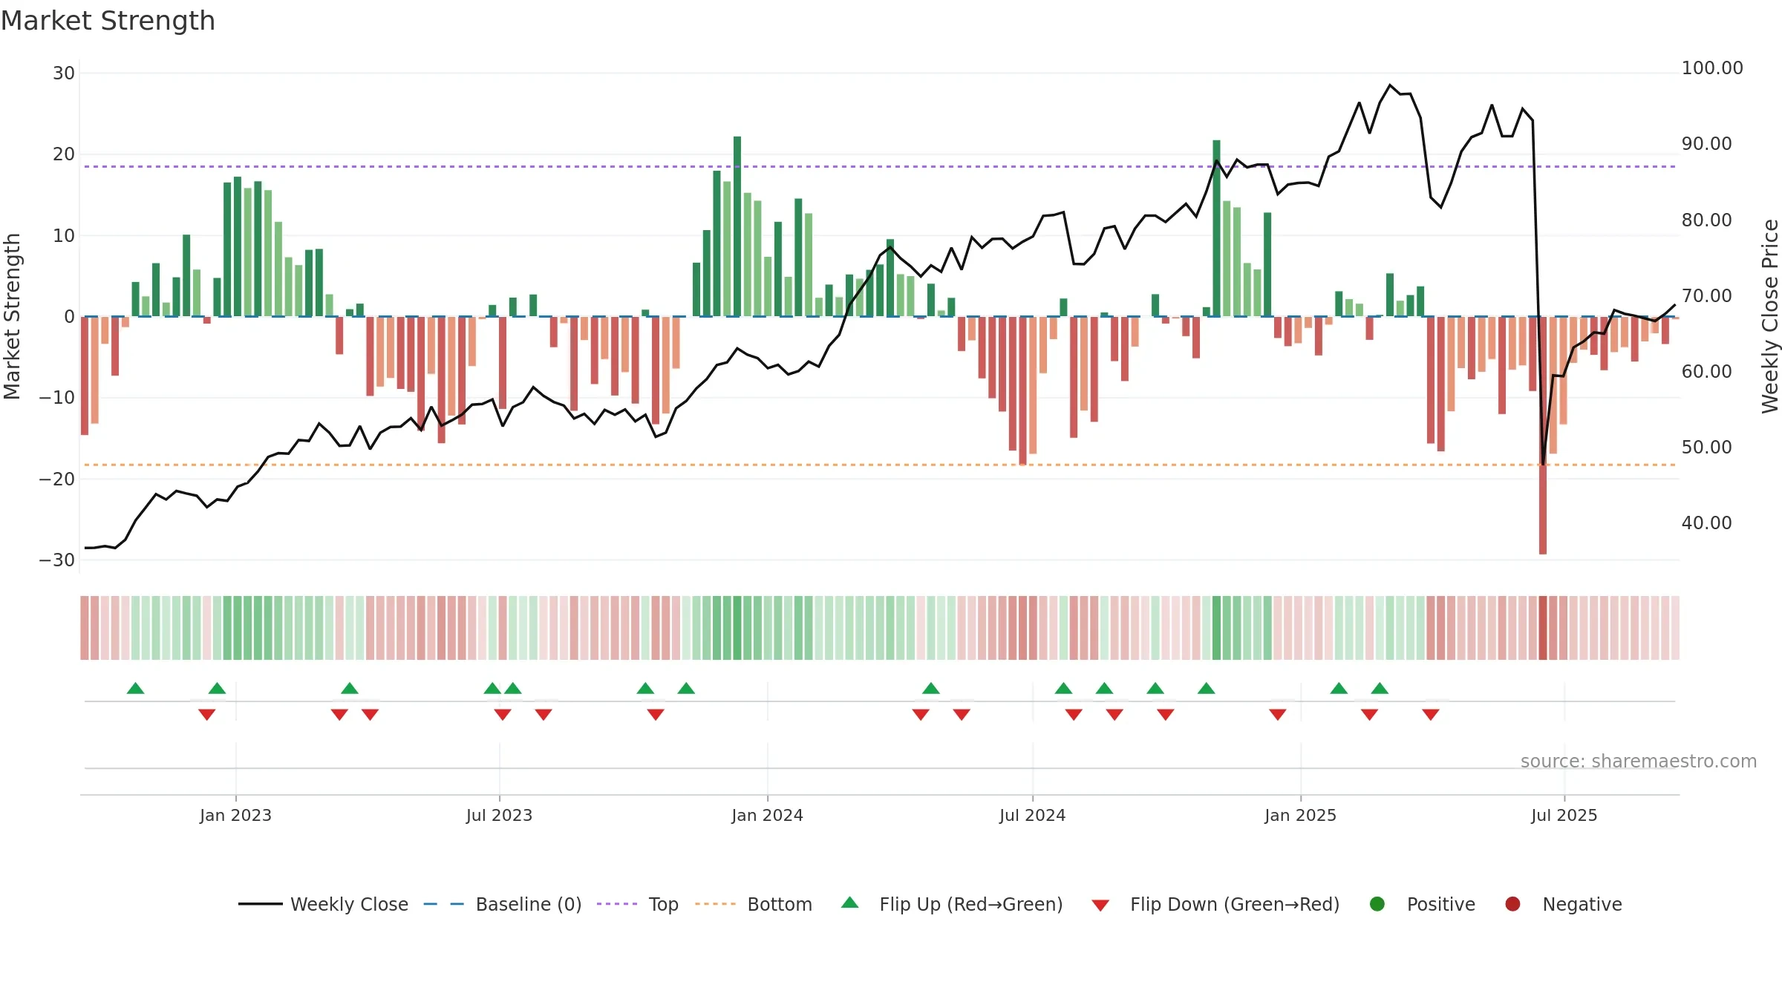Toggle the Negative legend entry
Viewport: 1782px width, 1002px height.
1563,904
